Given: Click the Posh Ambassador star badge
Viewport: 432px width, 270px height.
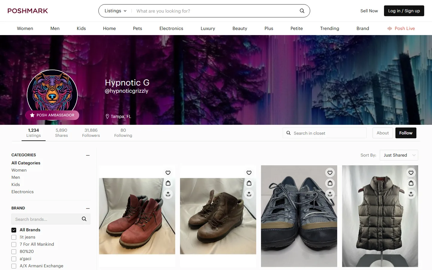Looking at the screenshot, I should coord(52,115).
